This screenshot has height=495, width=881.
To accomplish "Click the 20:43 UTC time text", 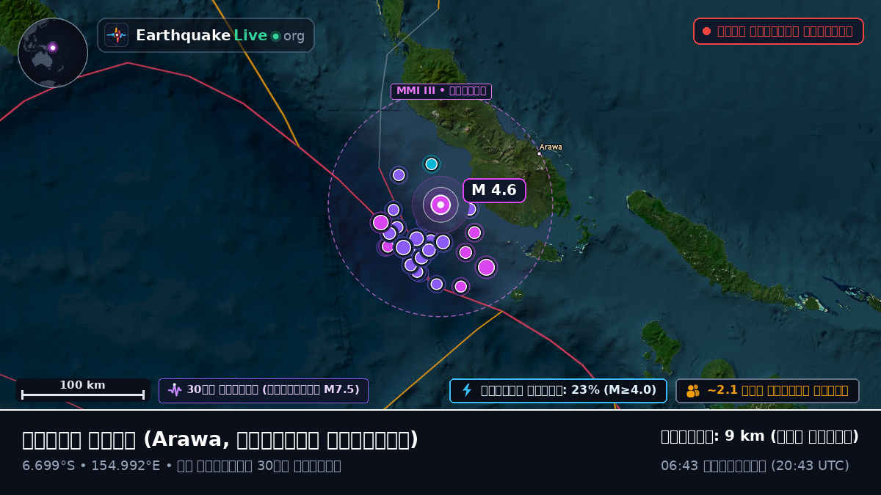I will [755, 466].
